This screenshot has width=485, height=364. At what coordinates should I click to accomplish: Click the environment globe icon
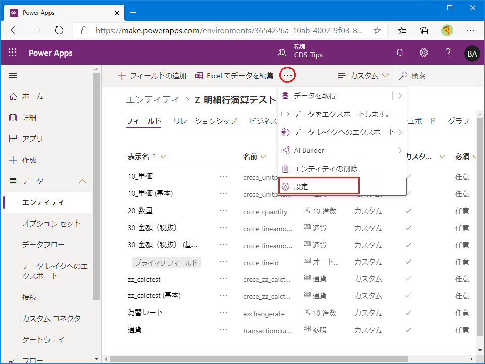pyautogui.click(x=282, y=53)
